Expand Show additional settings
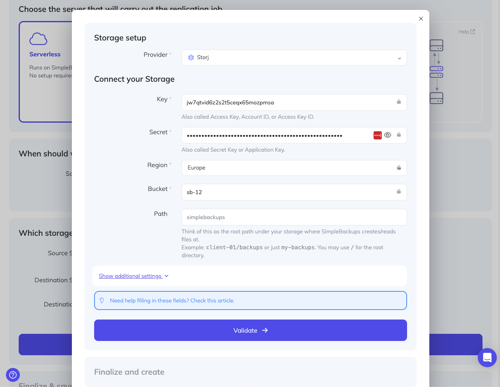This screenshot has height=387, width=500. (x=130, y=276)
